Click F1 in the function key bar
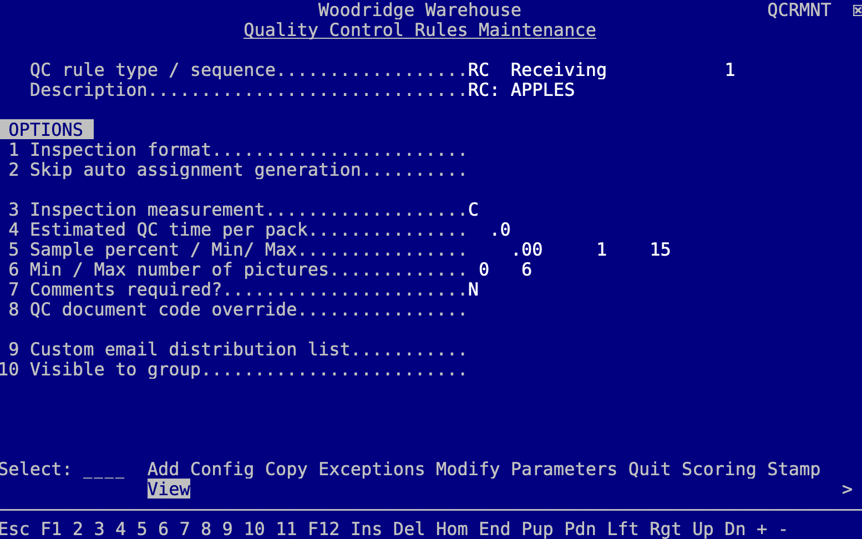862x539 pixels. click(51, 529)
